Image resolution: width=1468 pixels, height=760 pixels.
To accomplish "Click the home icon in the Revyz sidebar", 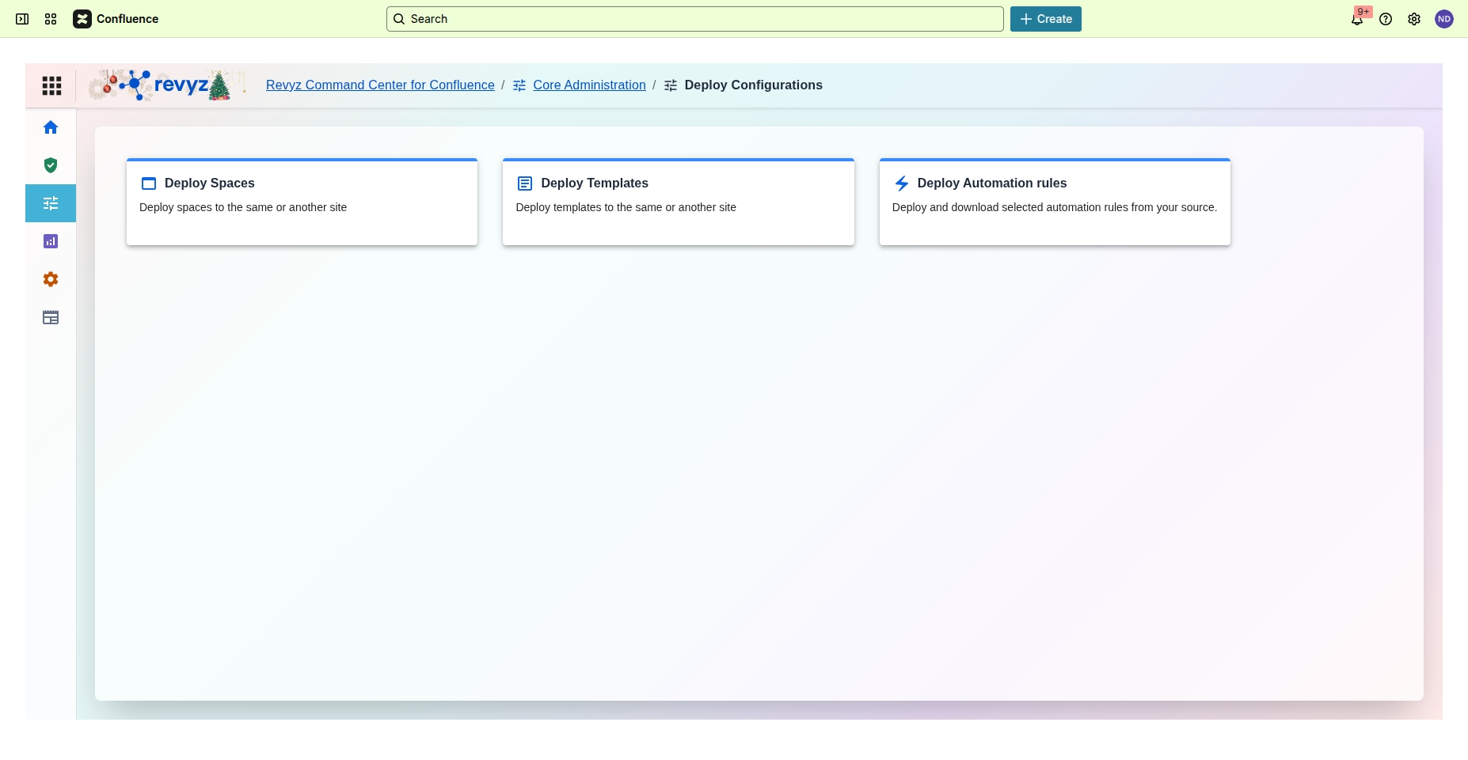I will (x=51, y=127).
